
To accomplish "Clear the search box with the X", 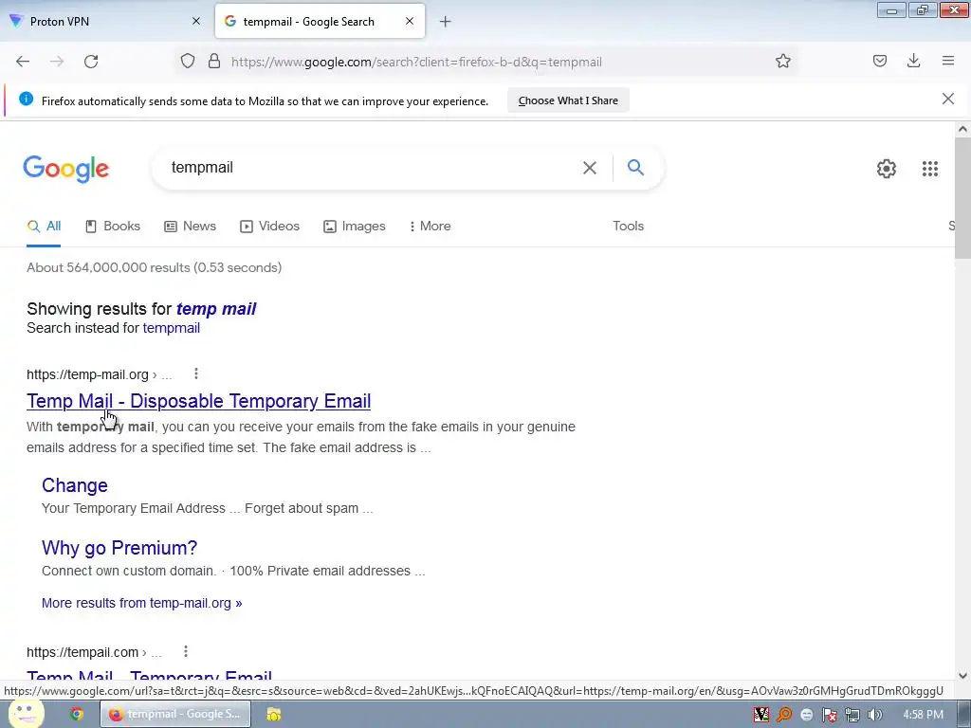I will [x=590, y=168].
